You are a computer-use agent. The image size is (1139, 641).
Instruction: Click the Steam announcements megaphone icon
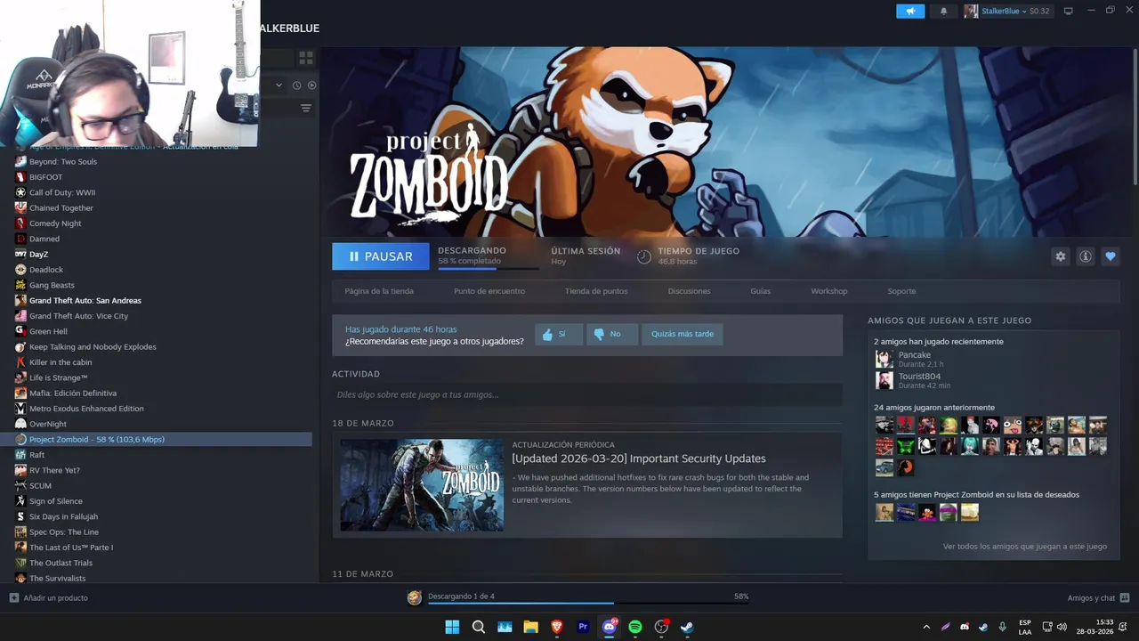pos(910,11)
